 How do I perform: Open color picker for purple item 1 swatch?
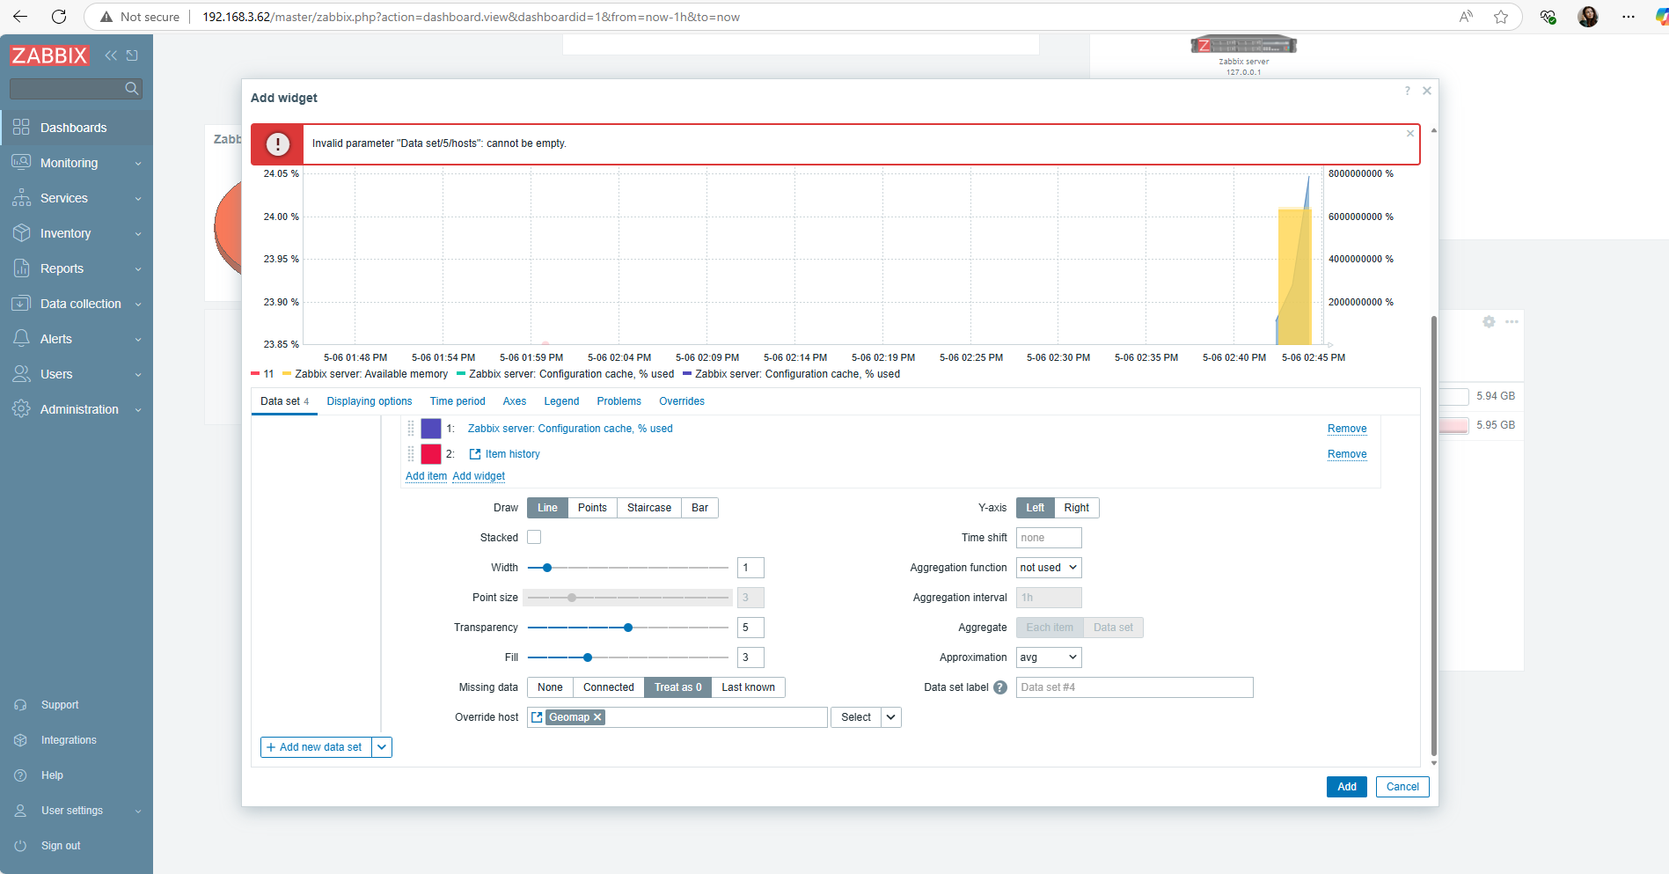[431, 429]
